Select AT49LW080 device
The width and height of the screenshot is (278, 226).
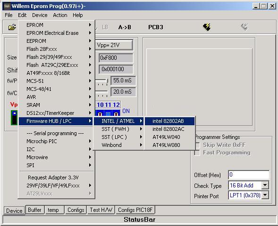170,145
